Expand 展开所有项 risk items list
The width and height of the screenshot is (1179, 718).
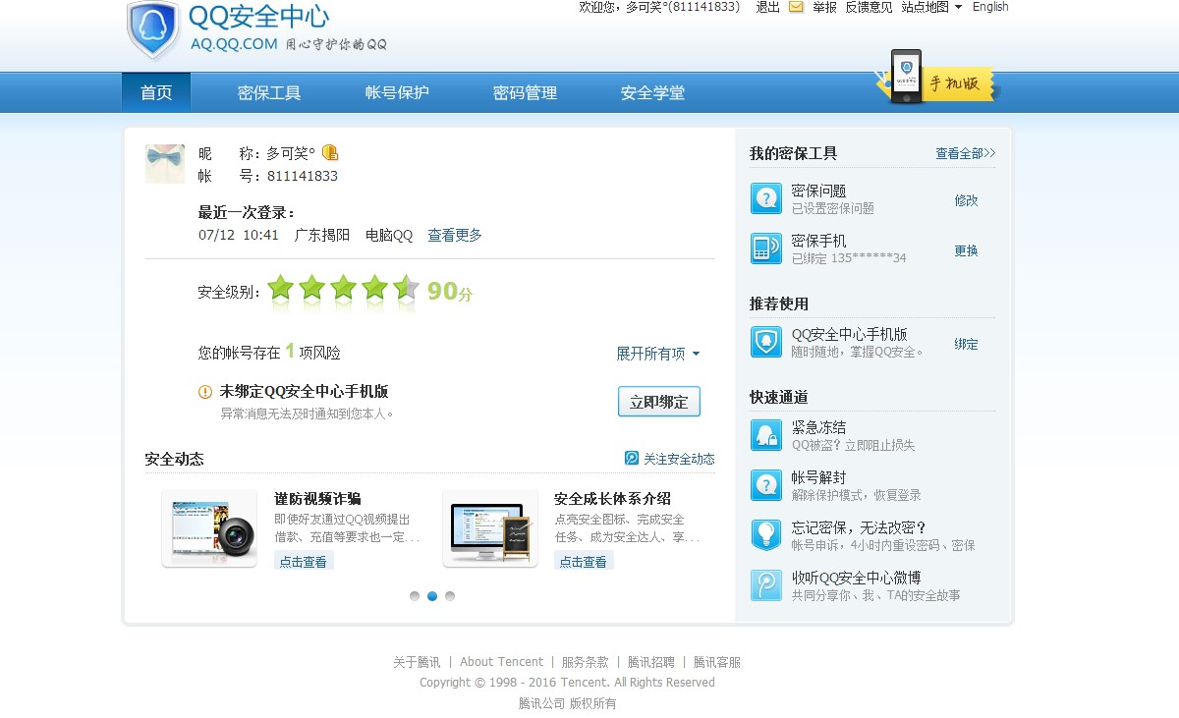(x=658, y=354)
